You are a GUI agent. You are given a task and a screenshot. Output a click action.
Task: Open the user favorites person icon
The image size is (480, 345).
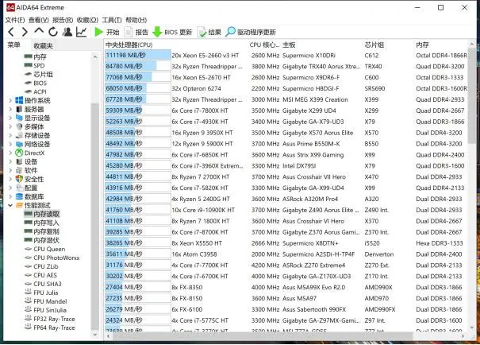[x=67, y=32]
